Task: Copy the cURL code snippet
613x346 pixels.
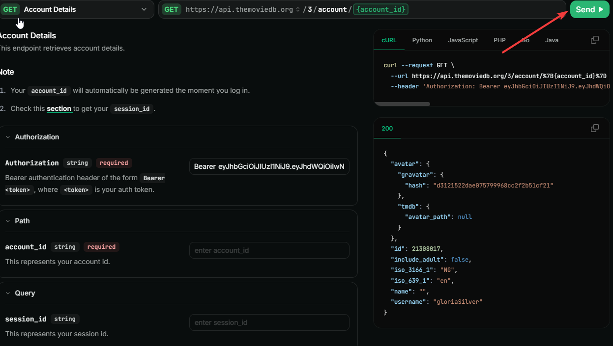Action: tap(594, 40)
